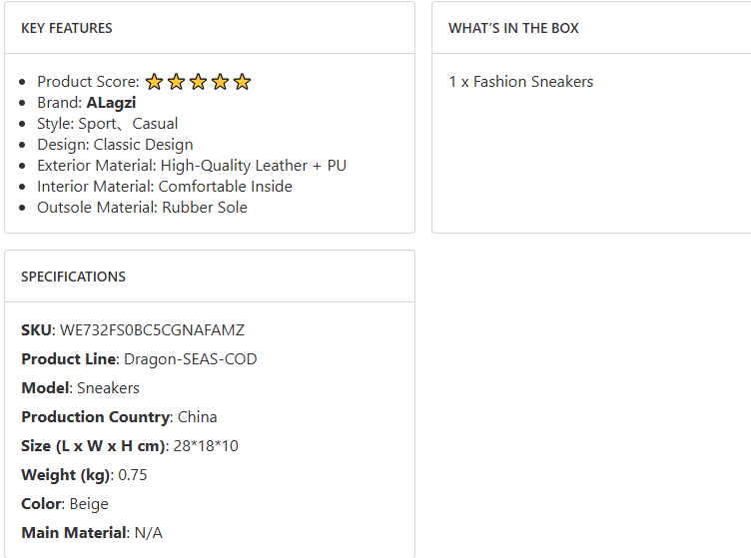Viewport: 751px width, 558px height.
Task: Click the ALagzi brand name
Action: click(x=111, y=103)
